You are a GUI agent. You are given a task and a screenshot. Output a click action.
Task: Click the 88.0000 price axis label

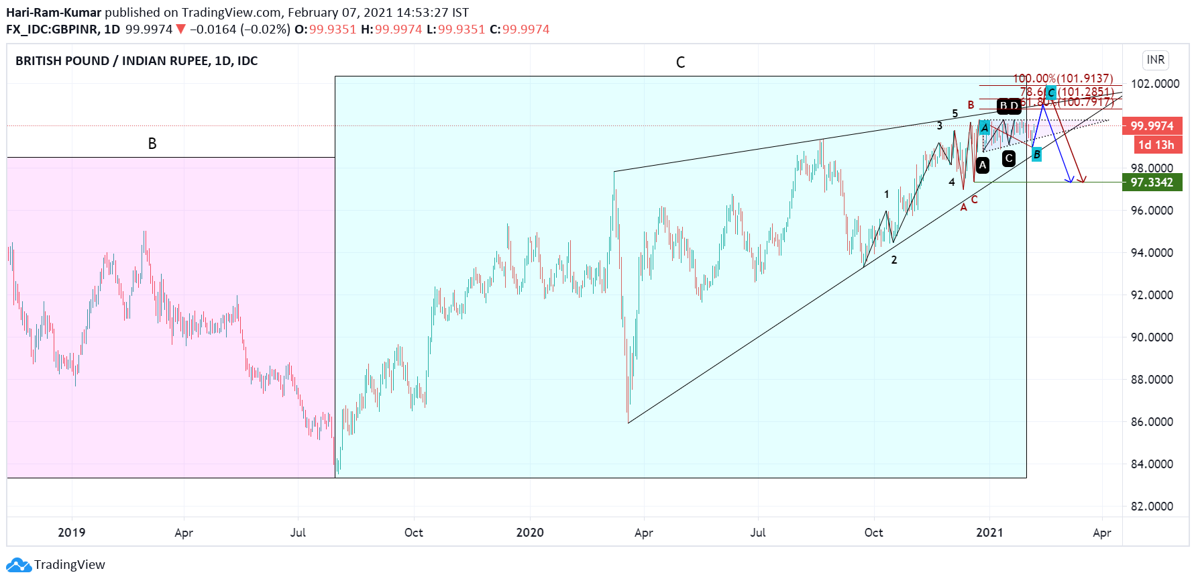pyautogui.click(x=1152, y=380)
